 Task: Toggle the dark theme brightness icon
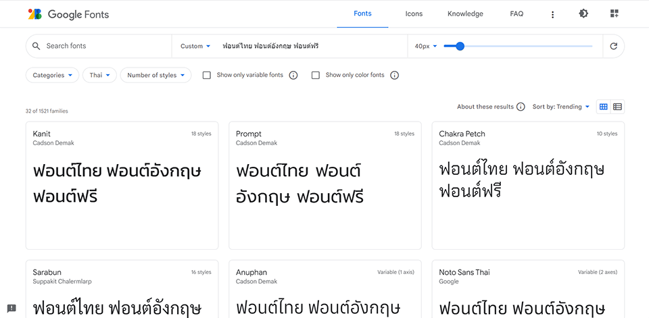[583, 14]
